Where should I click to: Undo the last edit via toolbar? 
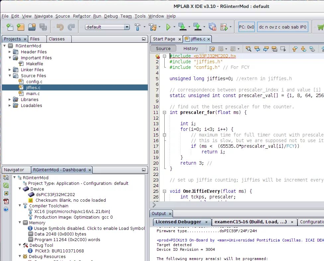coord(60,27)
